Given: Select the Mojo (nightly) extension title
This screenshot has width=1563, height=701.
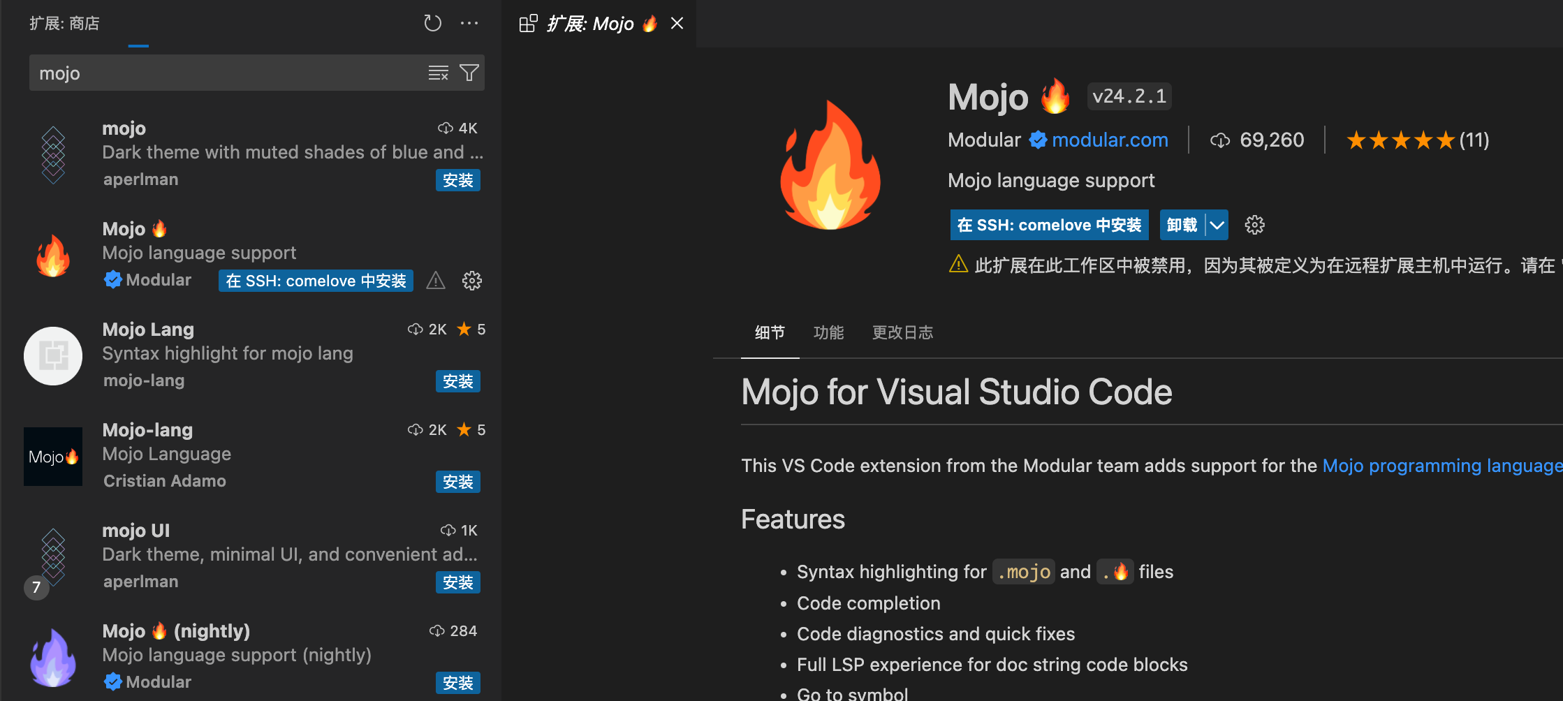Looking at the screenshot, I should 176,631.
